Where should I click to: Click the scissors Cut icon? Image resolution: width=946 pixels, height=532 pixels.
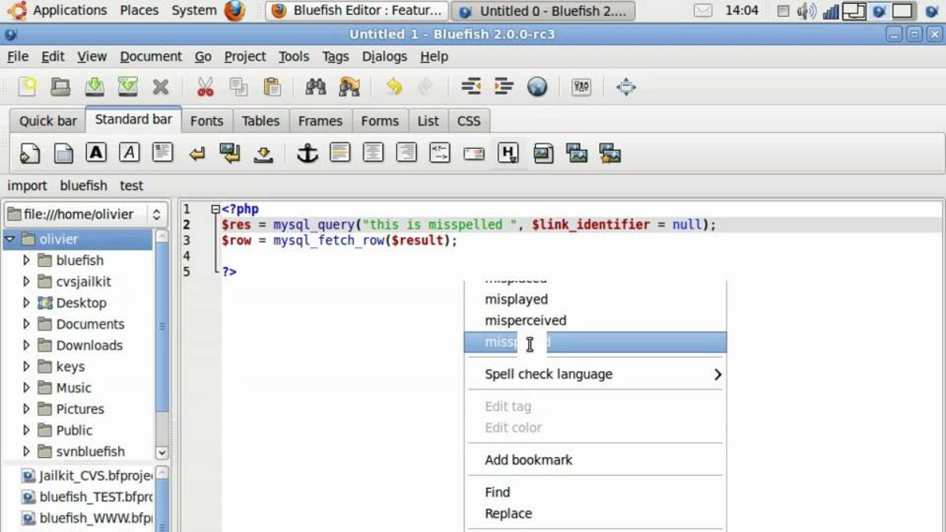205,87
